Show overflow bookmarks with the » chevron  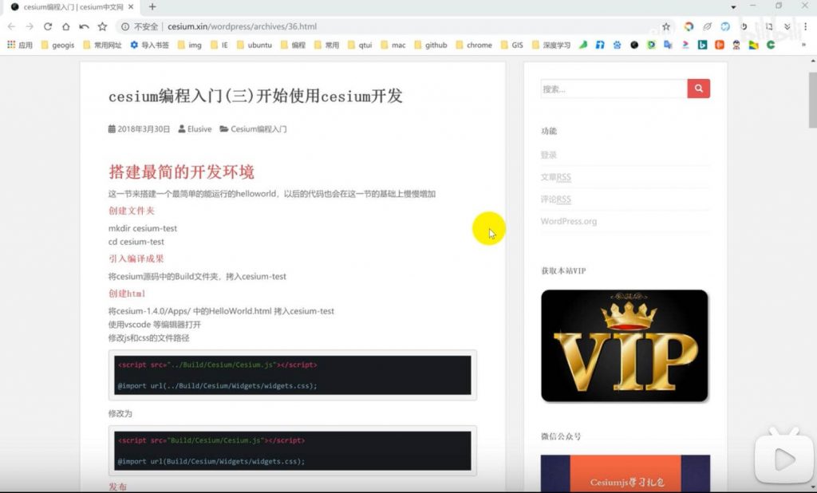click(803, 45)
